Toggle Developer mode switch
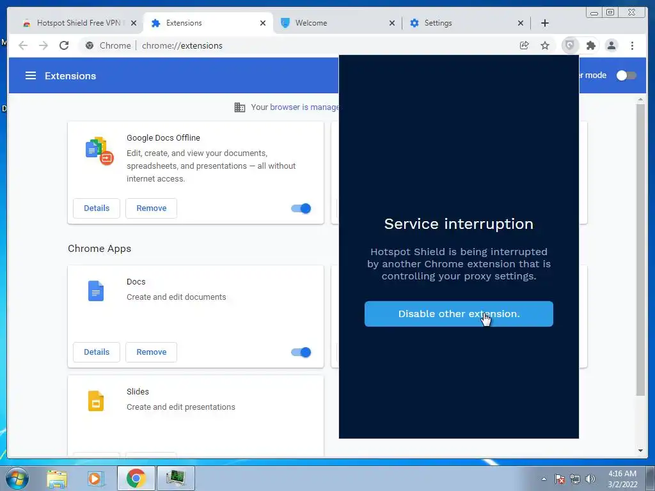The width and height of the screenshot is (655, 491). point(626,75)
